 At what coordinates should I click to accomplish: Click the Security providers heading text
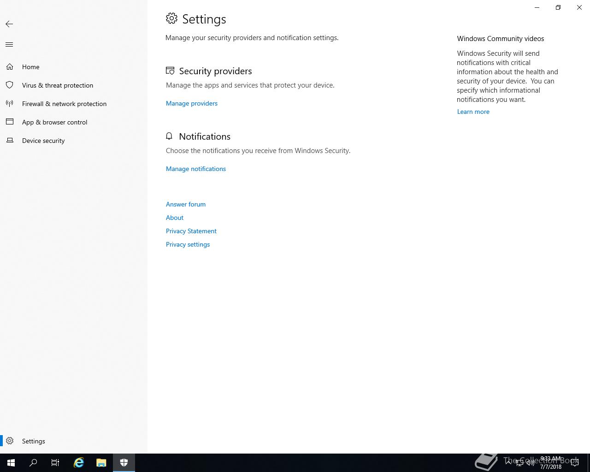coord(215,71)
